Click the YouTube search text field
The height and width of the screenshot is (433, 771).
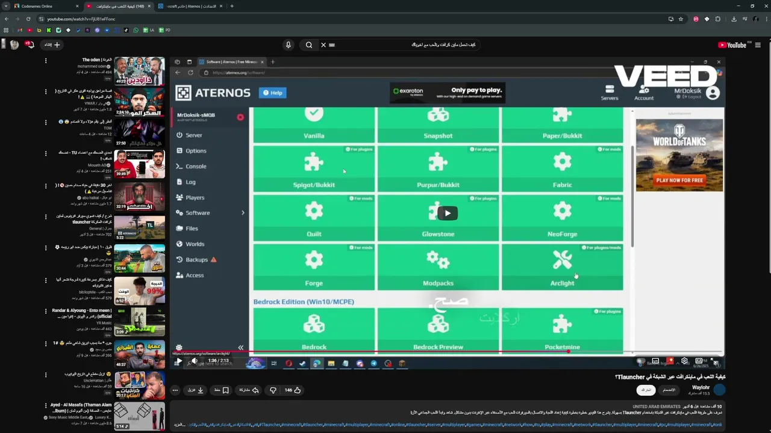coord(404,45)
